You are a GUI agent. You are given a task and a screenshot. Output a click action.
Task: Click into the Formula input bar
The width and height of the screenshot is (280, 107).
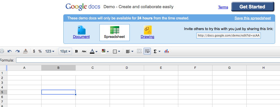tap(148, 60)
